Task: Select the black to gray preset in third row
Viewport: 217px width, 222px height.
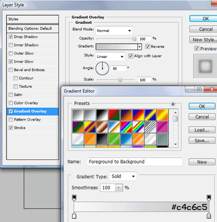Action: pos(102,139)
